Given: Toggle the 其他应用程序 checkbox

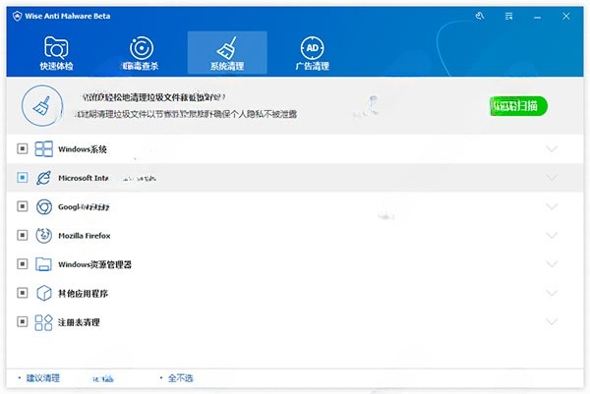Looking at the screenshot, I should point(23,293).
